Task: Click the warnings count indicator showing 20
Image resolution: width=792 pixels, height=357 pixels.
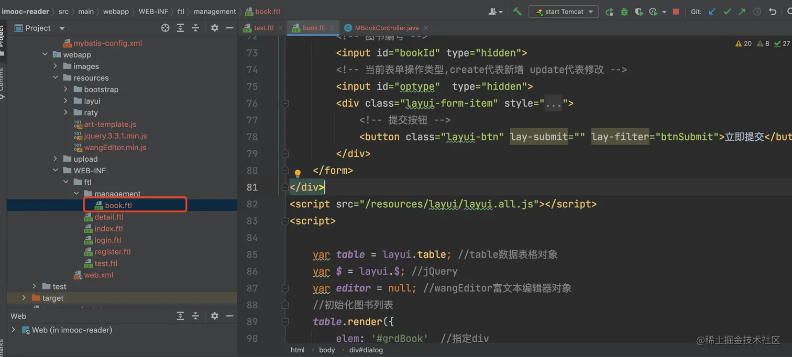Action: point(744,44)
